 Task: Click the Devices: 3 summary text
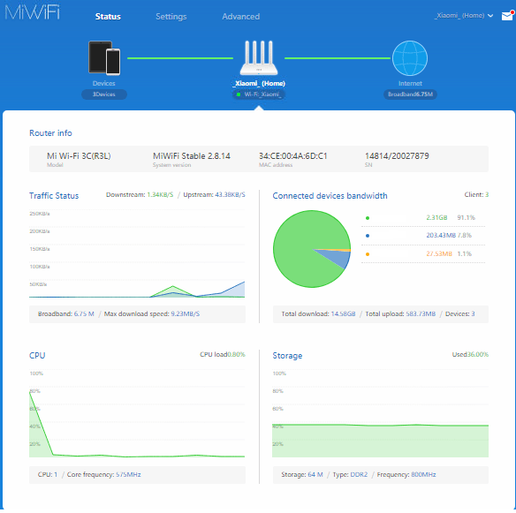click(459, 313)
